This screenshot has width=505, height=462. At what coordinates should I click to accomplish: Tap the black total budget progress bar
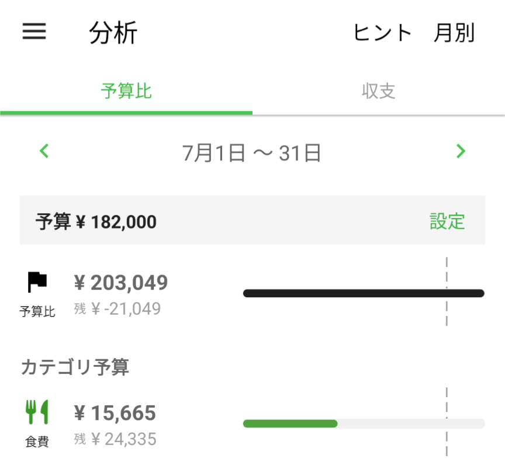(x=364, y=293)
